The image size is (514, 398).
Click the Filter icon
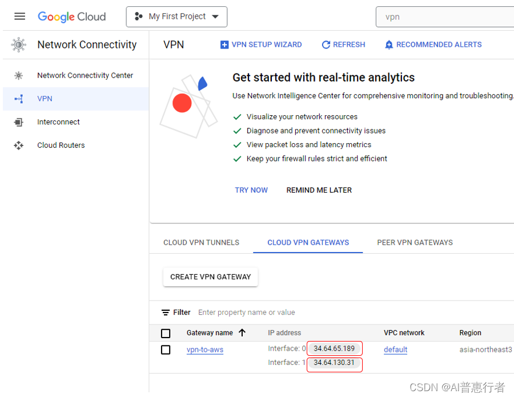click(x=166, y=312)
